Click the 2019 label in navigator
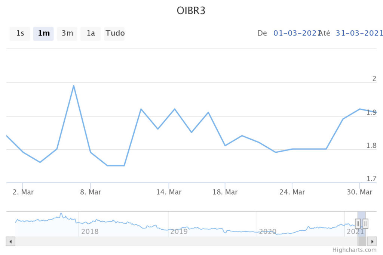 point(179,231)
